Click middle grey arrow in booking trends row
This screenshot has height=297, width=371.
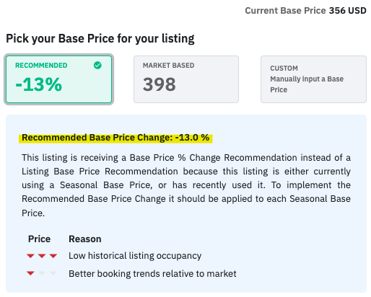pyautogui.click(x=42, y=273)
